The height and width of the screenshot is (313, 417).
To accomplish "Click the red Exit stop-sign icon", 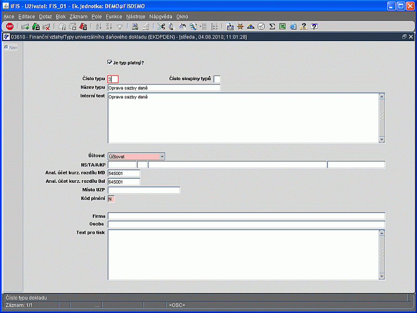I will click(10, 27).
